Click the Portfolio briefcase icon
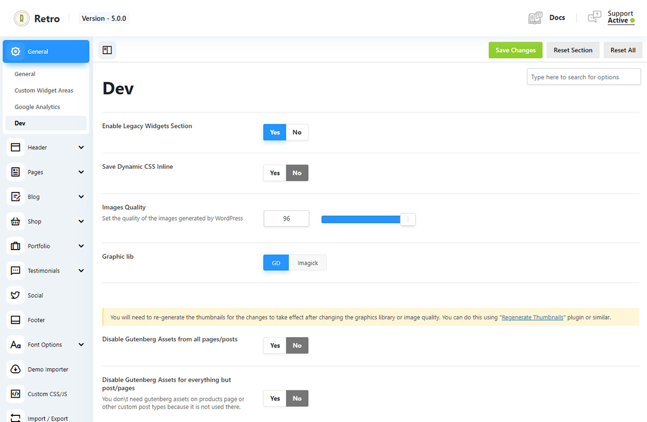Image resolution: width=647 pixels, height=422 pixels. (16, 246)
